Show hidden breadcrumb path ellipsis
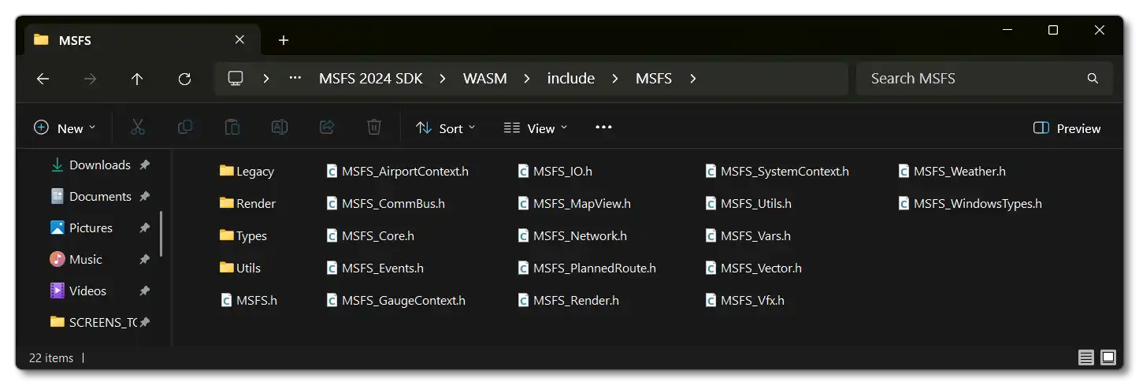This screenshot has height=385, width=1139. tap(295, 79)
